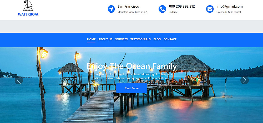Select Contact in navigation bar
The image size is (263, 123).
click(x=170, y=39)
